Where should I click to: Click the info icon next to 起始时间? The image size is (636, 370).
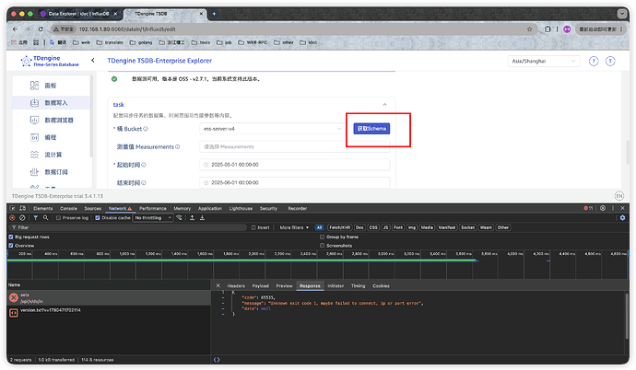tap(144, 165)
